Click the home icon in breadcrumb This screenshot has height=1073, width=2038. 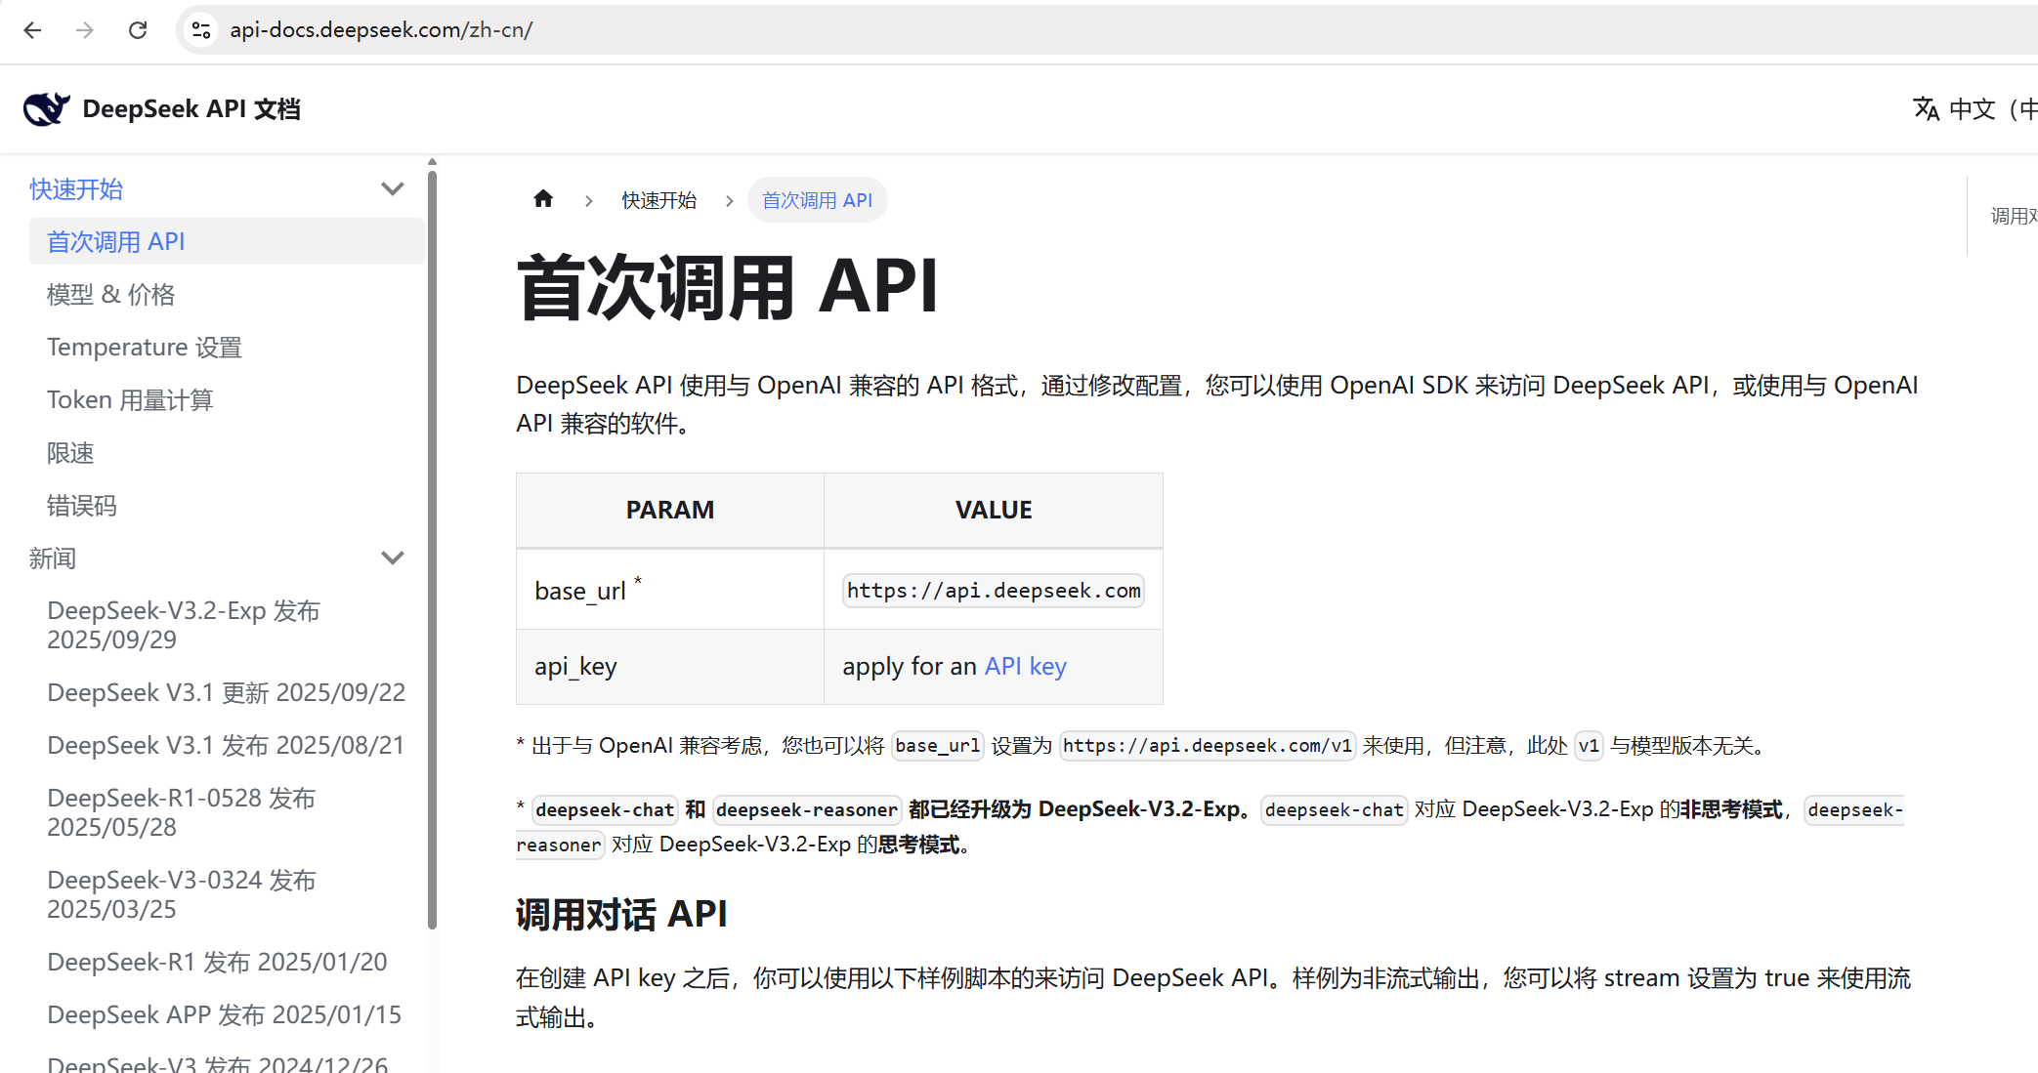(x=543, y=200)
